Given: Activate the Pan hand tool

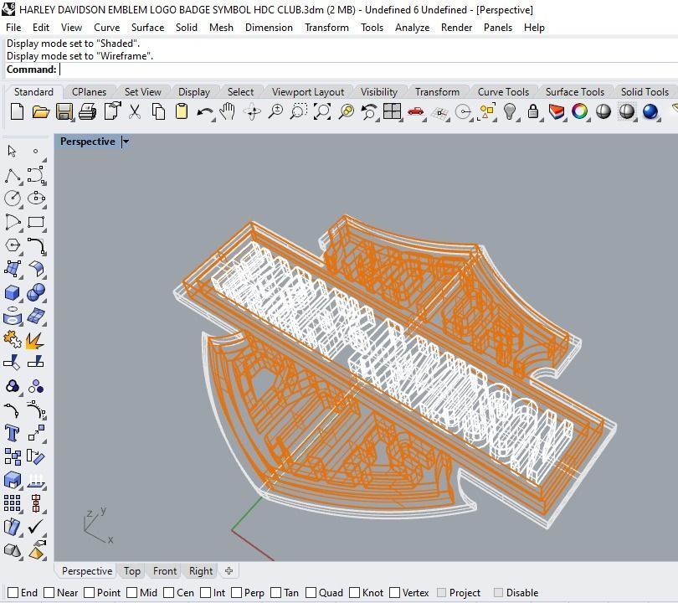Looking at the screenshot, I should pyautogui.click(x=227, y=111).
